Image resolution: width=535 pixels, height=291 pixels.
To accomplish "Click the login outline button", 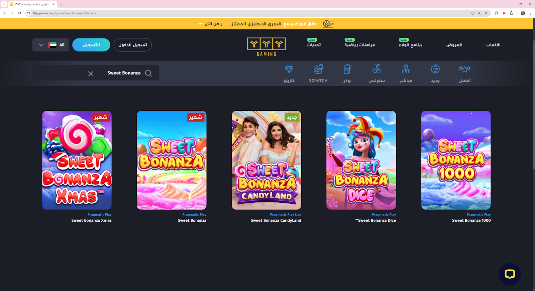I will pyautogui.click(x=133, y=45).
